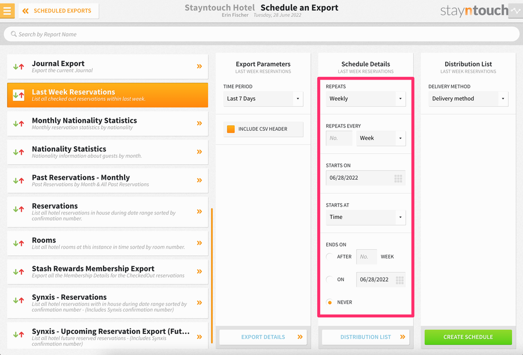Open Ends On date calendar icon
The image size is (523, 355).
tap(399, 280)
